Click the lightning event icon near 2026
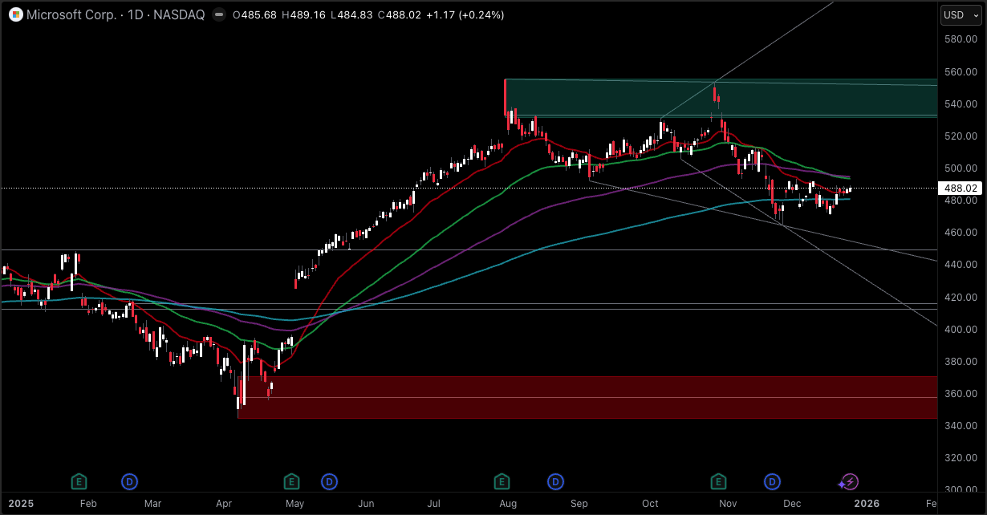This screenshot has height=515, width=987. point(849,481)
